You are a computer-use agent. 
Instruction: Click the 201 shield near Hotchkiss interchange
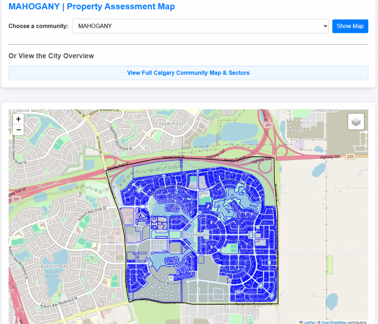pos(269,126)
